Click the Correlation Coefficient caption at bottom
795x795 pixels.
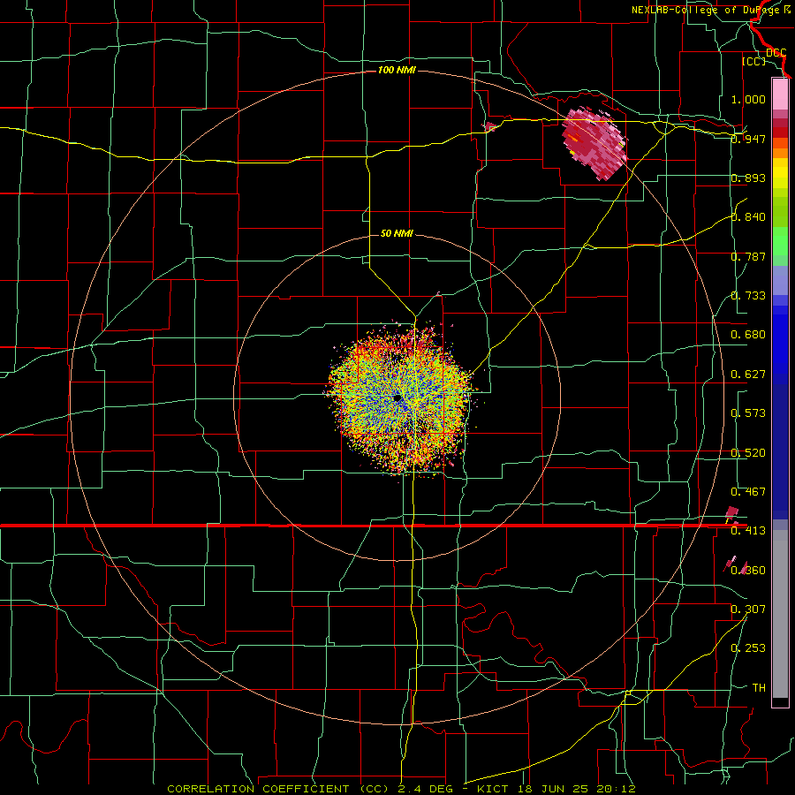point(402,789)
